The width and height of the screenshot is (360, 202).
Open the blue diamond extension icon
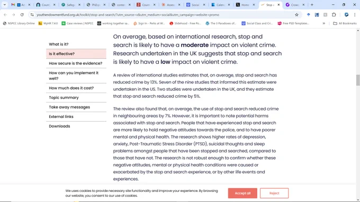pyautogui.click(x=308, y=15)
